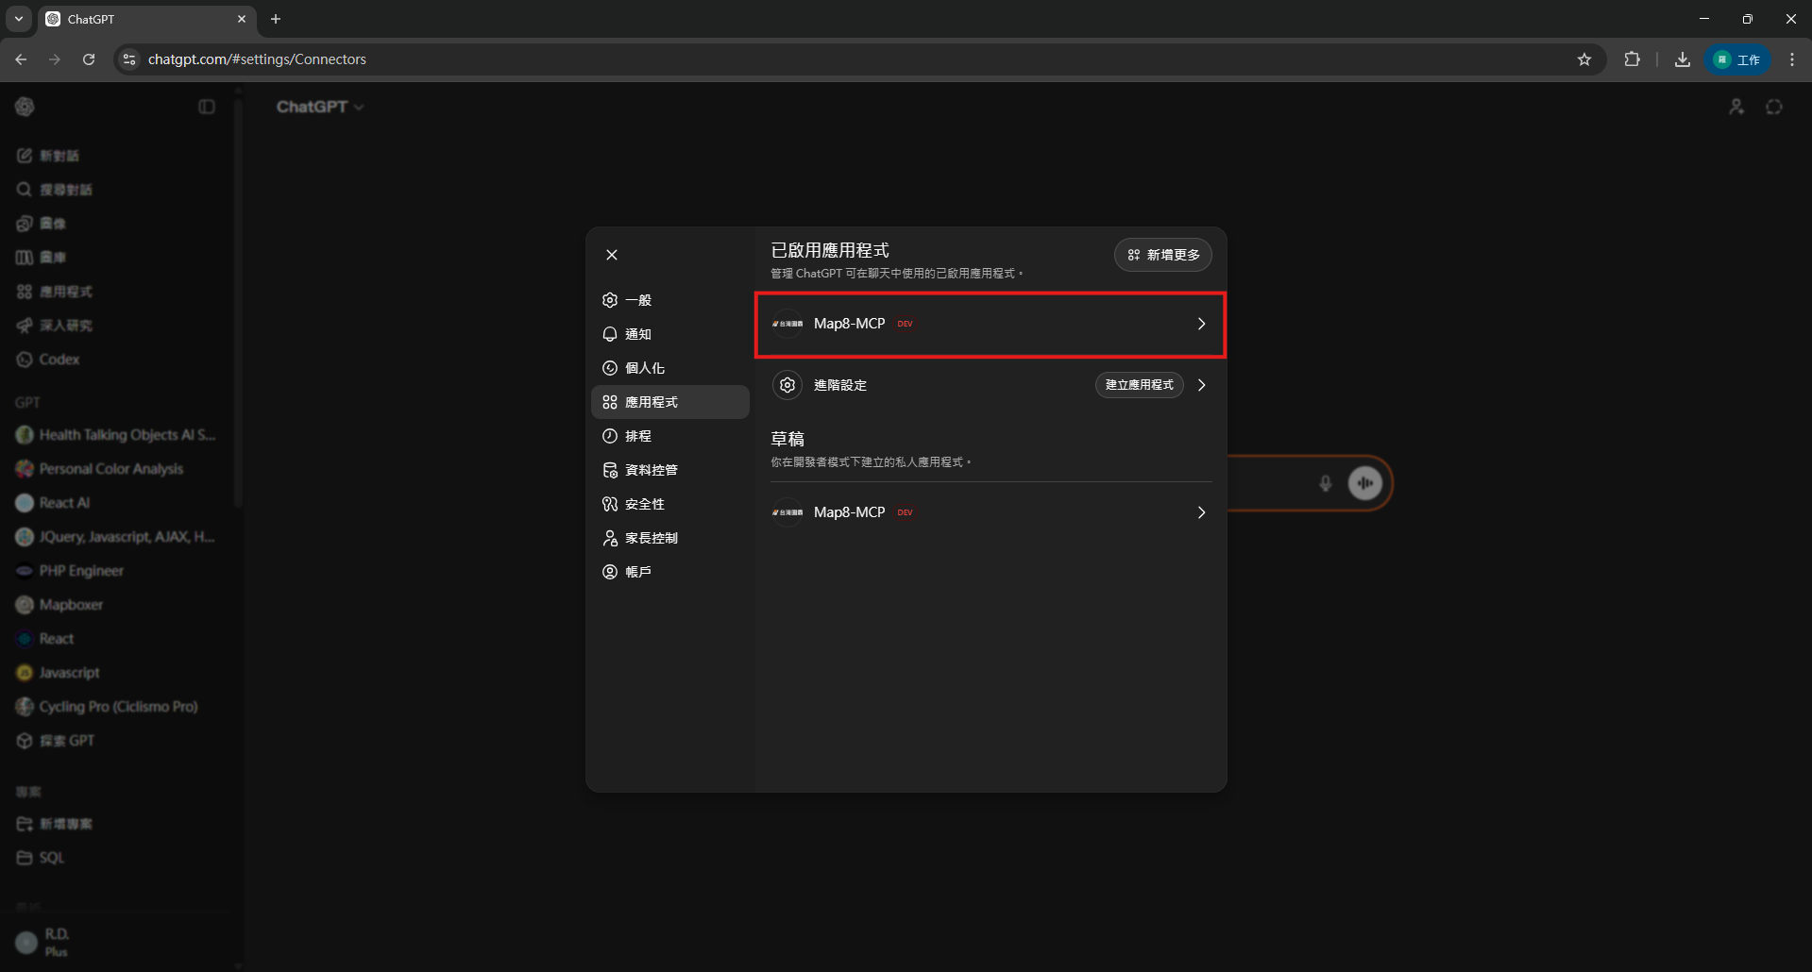Click the ChatGPT logo atop the sidebar
The width and height of the screenshot is (1812, 972).
click(x=25, y=107)
